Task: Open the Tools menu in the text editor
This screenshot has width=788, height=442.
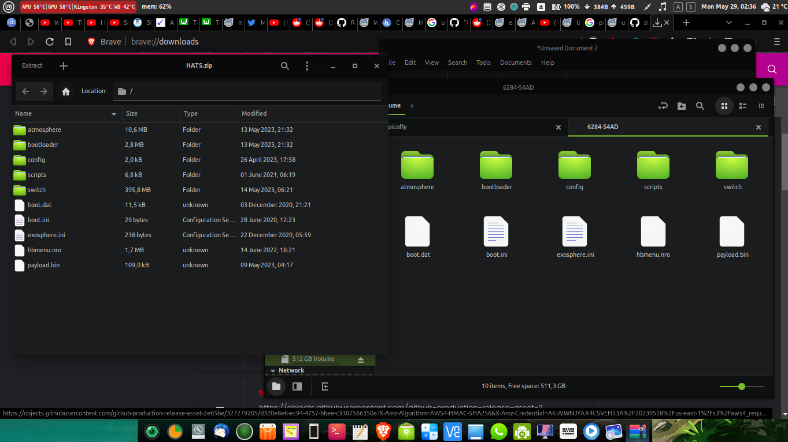Action: 483,62
